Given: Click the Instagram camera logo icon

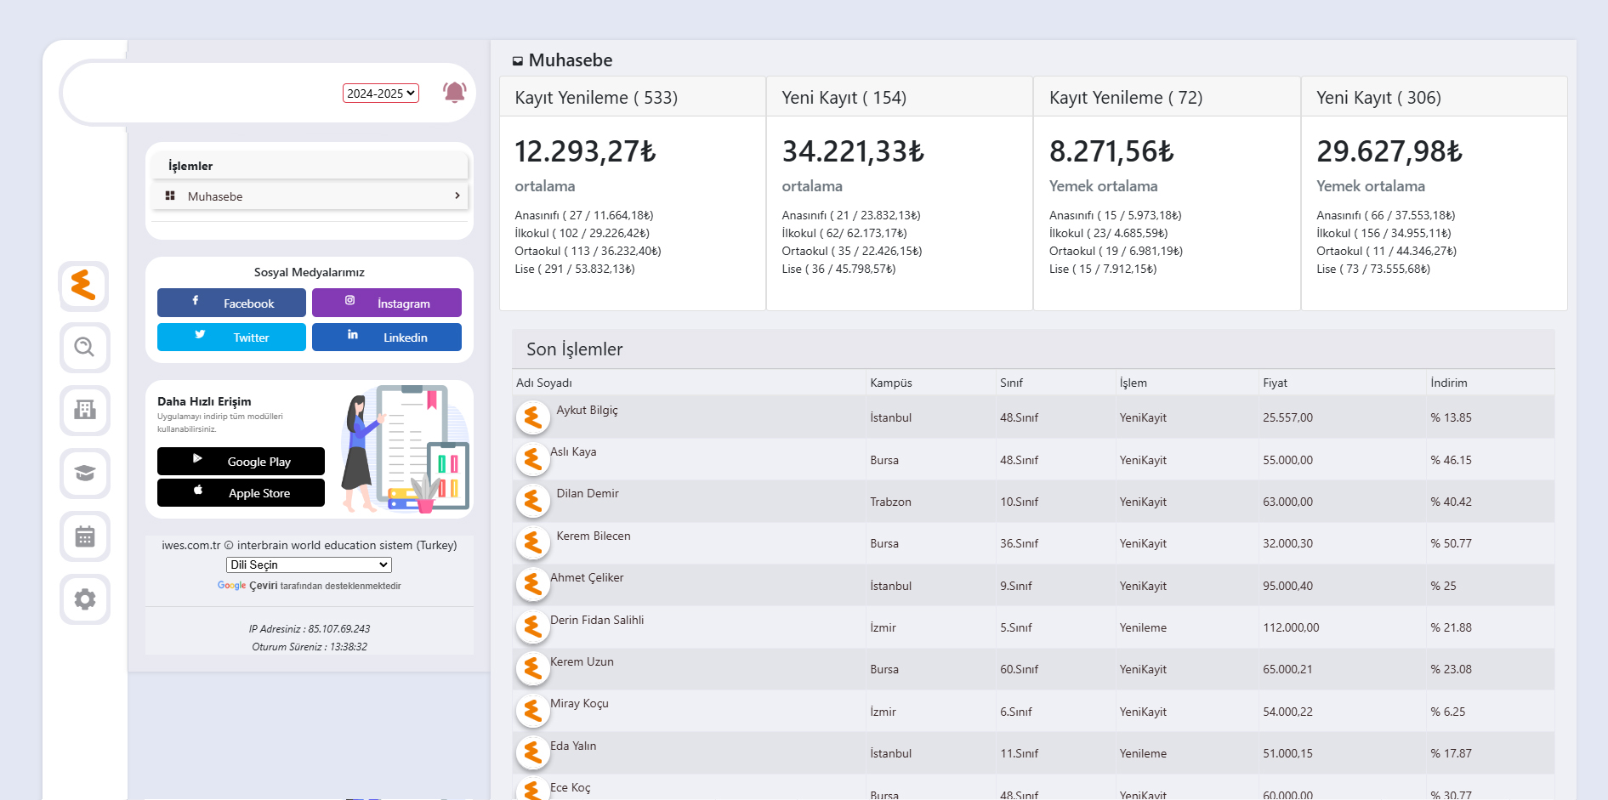Looking at the screenshot, I should 349,300.
